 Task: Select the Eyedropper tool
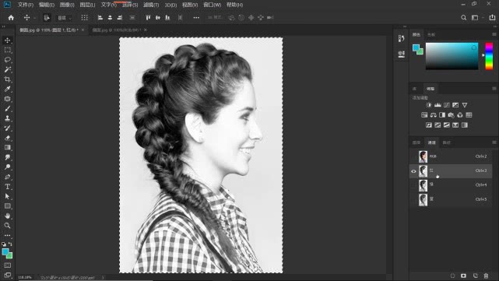click(x=7, y=89)
